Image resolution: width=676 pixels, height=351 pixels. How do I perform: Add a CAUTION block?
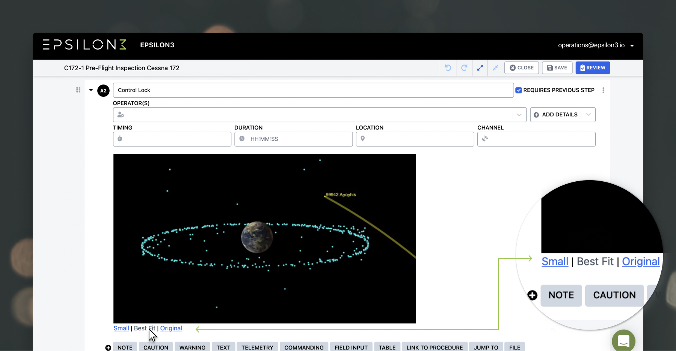click(155, 347)
